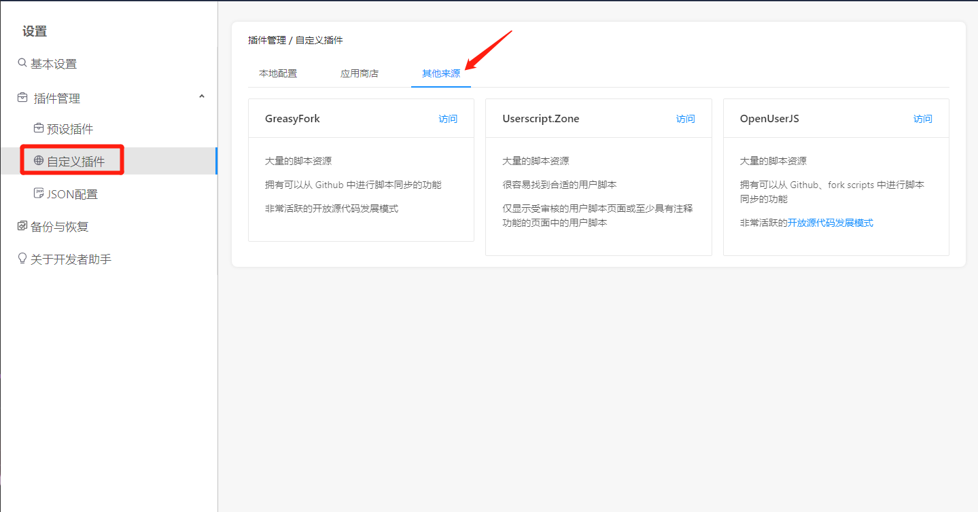Click the 自定义插件 breadcrumb text
Viewport: 978px width, 512px height.
pos(319,41)
